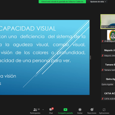Click Compartir pantalla share button
The height and width of the screenshot is (115, 115).
[x=65, y=111]
